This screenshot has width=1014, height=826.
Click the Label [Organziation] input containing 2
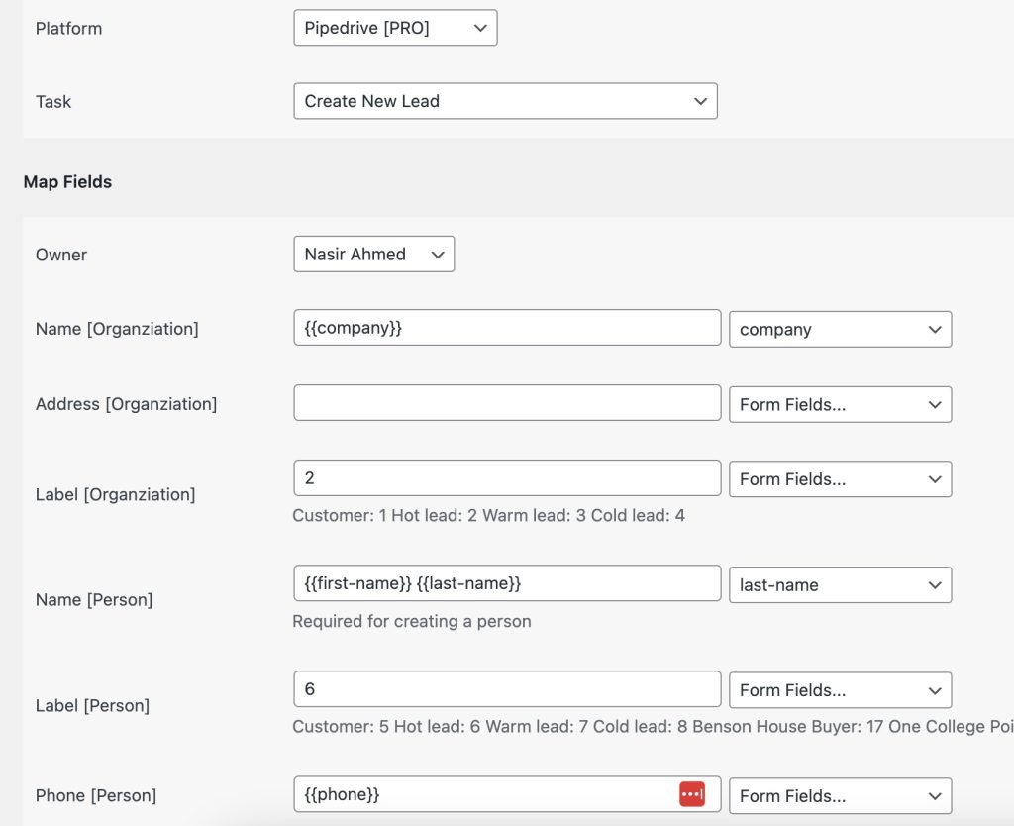(507, 477)
